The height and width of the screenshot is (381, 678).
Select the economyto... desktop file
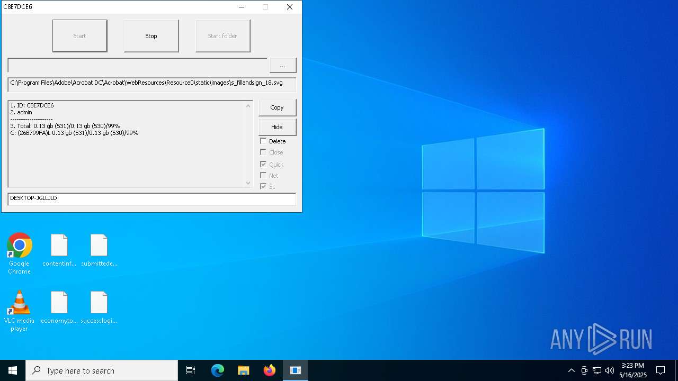pos(59,307)
